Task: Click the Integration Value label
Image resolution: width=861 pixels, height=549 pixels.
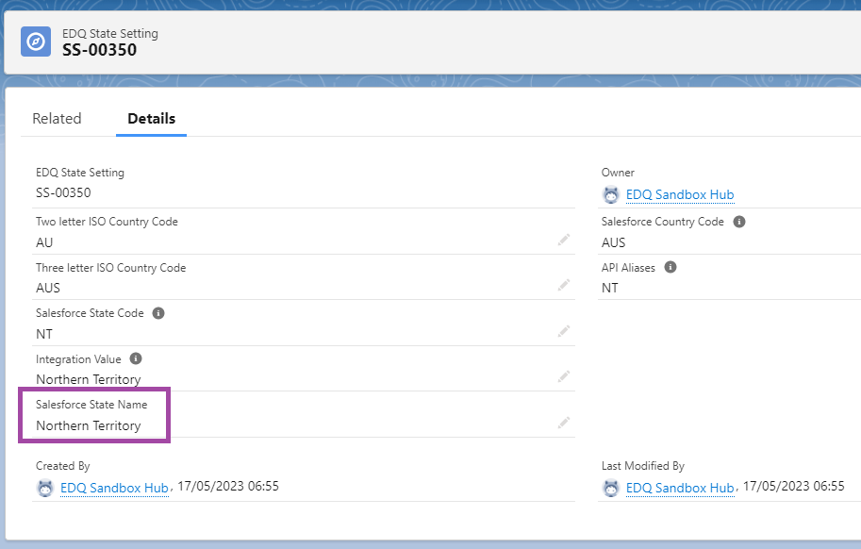Action: pos(78,359)
